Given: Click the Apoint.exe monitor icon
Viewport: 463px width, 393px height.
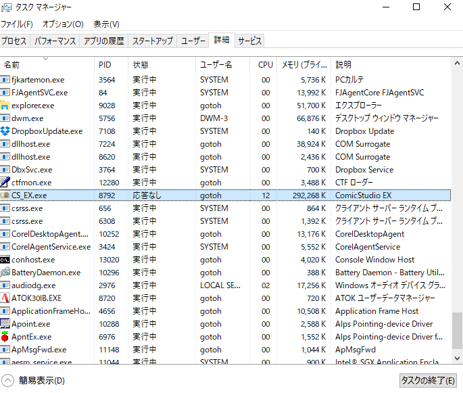Looking at the screenshot, I should click(5, 324).
